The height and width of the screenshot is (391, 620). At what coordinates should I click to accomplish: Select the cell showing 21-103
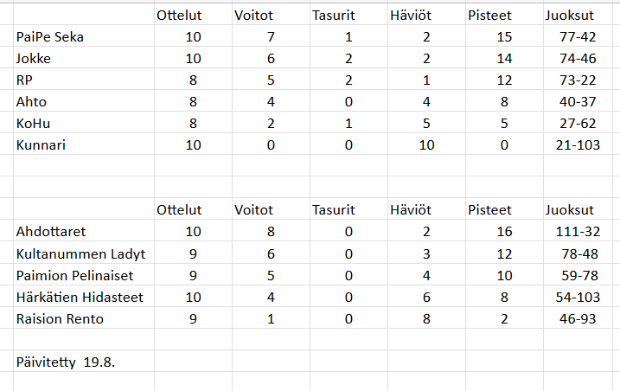[578, 144]
